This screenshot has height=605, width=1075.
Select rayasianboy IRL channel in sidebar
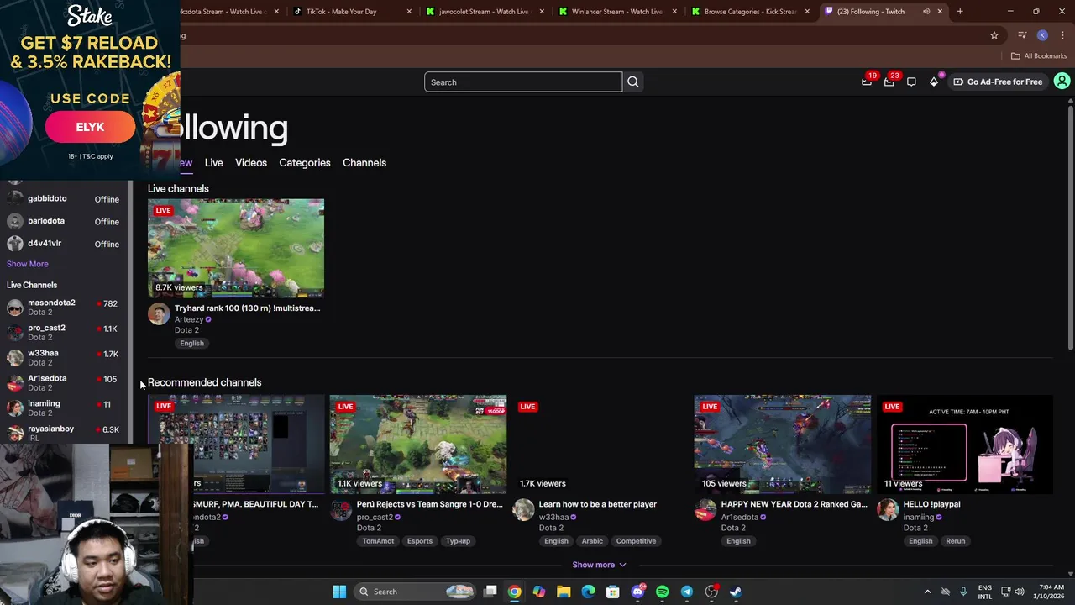63,433
